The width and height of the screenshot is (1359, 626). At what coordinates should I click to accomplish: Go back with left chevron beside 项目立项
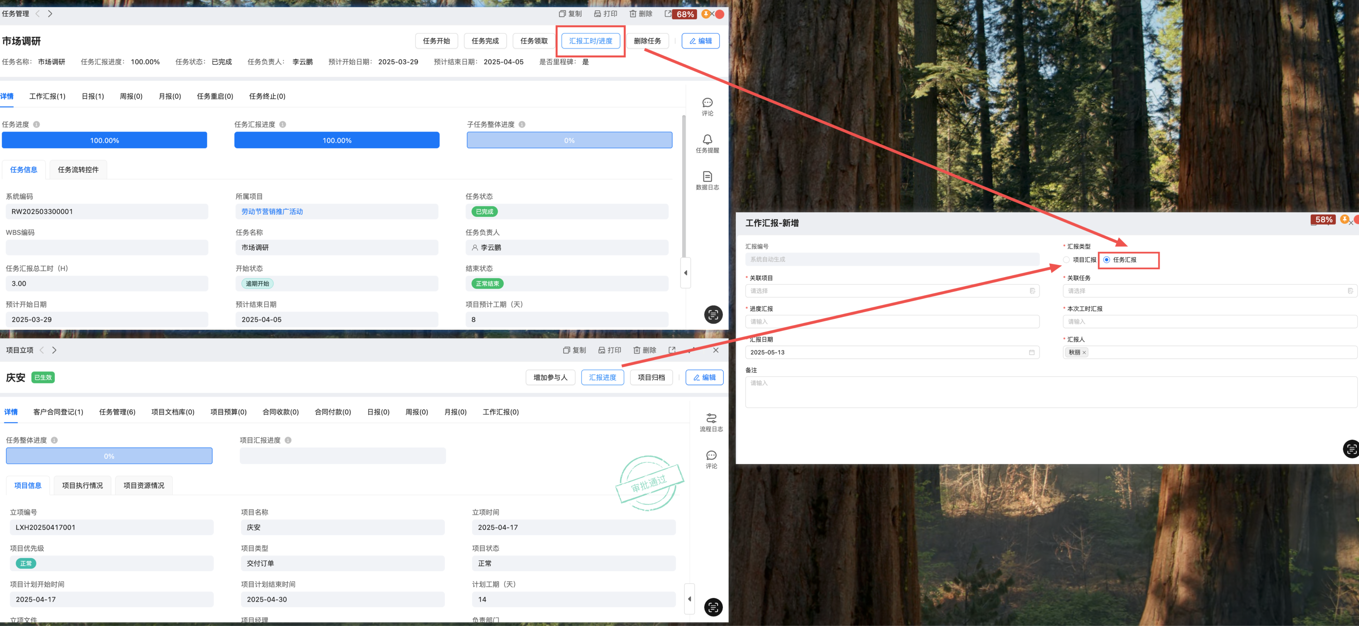[42, 350]
